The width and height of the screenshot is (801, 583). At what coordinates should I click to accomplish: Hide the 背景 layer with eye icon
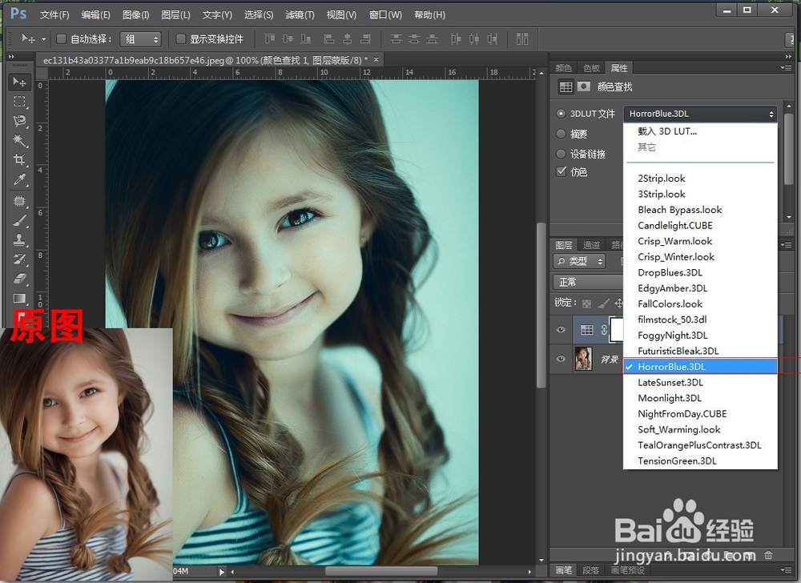[561, 360]
